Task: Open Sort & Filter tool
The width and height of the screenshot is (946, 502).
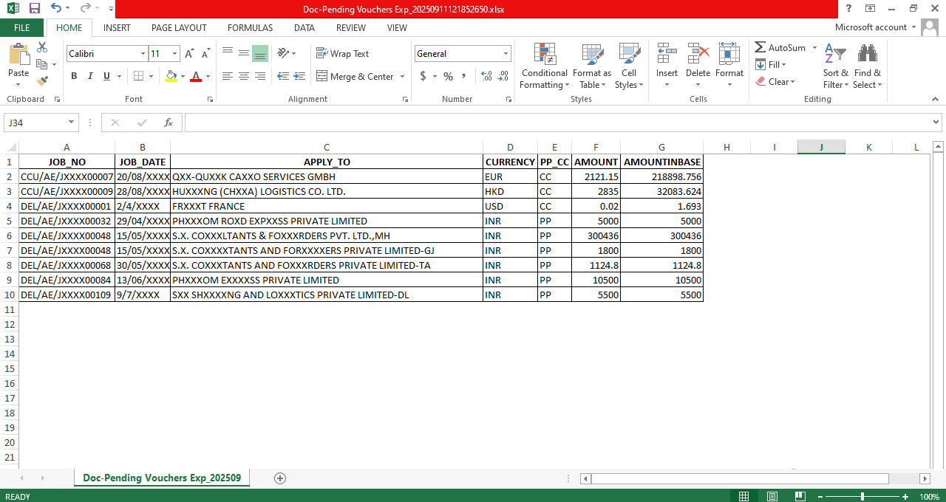Action: [835, 66]
